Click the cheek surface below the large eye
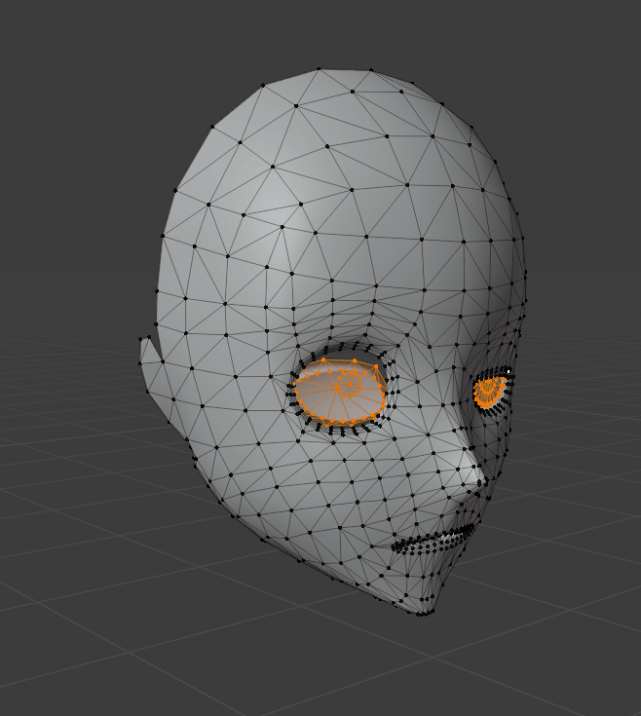The image size is (641, 716). [x=331, y=468]
